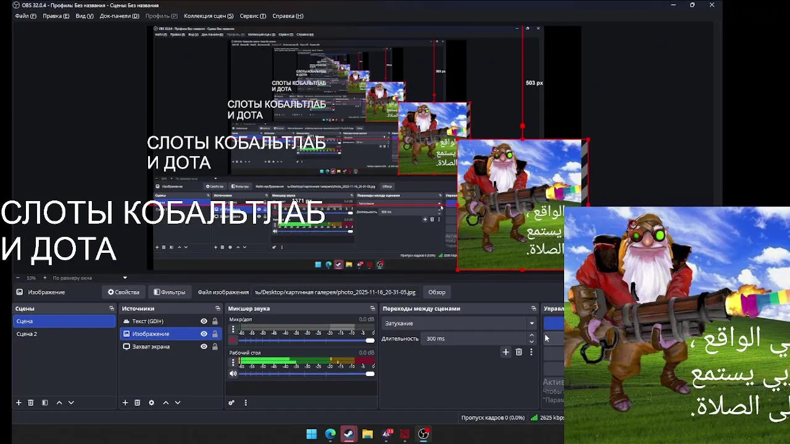Toggle lock on Изображение source
The width and height of the screenshot is (790, 444).
[x=215, y=334]
